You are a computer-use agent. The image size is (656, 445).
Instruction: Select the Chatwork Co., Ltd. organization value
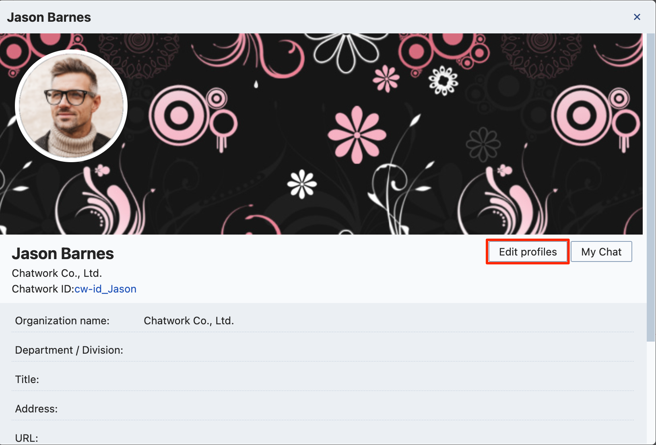click(189, 321)
